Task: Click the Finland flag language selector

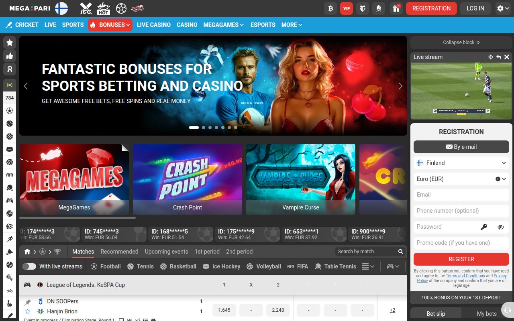Action: 61,8
